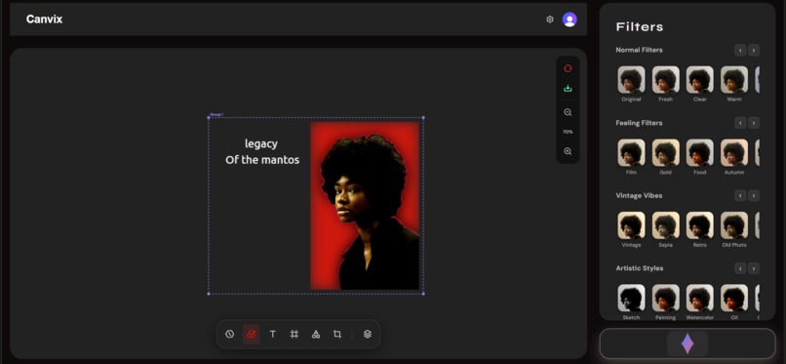Select the Text tool
Viewport: 786px width, 364px height.
(x=273, y=334)
